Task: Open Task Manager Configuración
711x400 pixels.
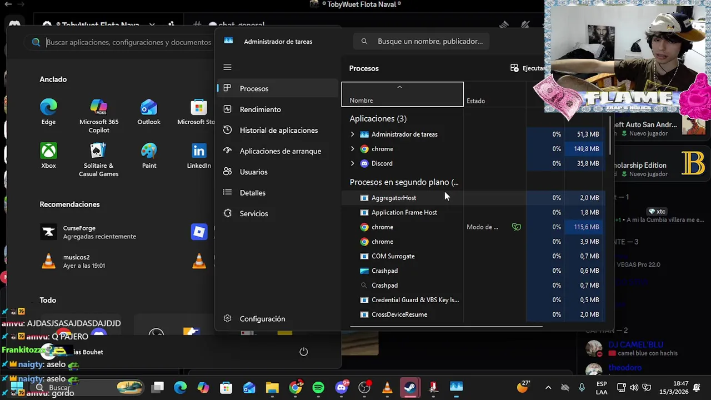Action: (278, 319)
